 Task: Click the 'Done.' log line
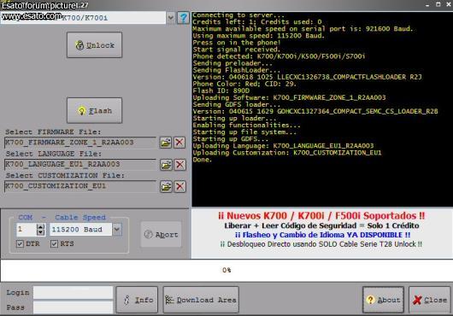click(203, 160)
